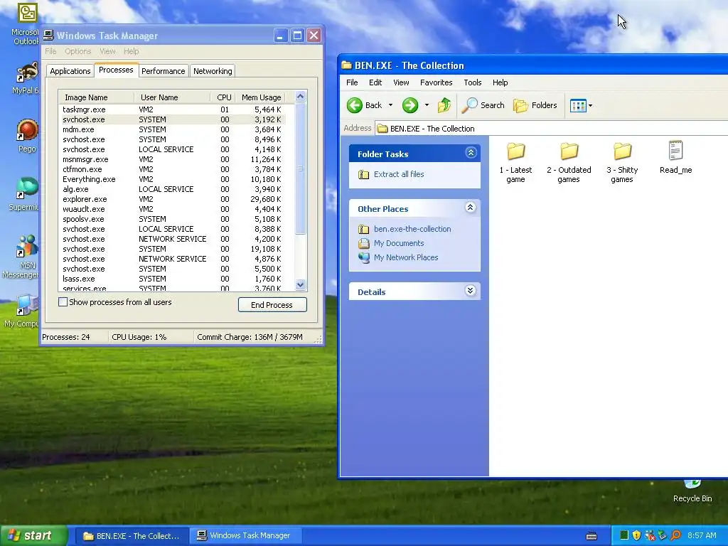728x546 pixels.
Task: Click the Pego desktop shortcut
Action: [27, 136]
